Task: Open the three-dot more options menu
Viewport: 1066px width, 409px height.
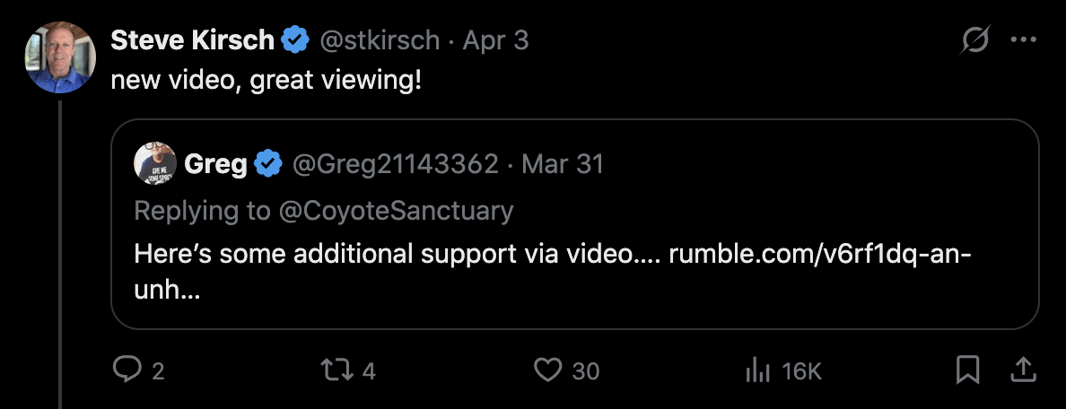Action: point(1024,39)
